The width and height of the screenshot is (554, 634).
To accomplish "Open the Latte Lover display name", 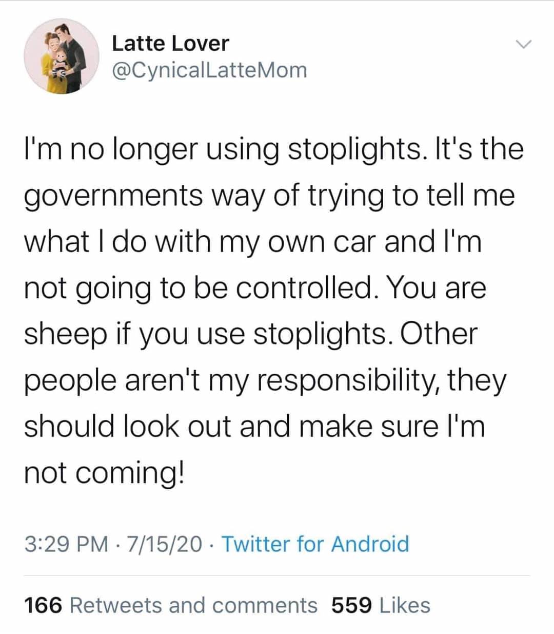I will point(170,43).
